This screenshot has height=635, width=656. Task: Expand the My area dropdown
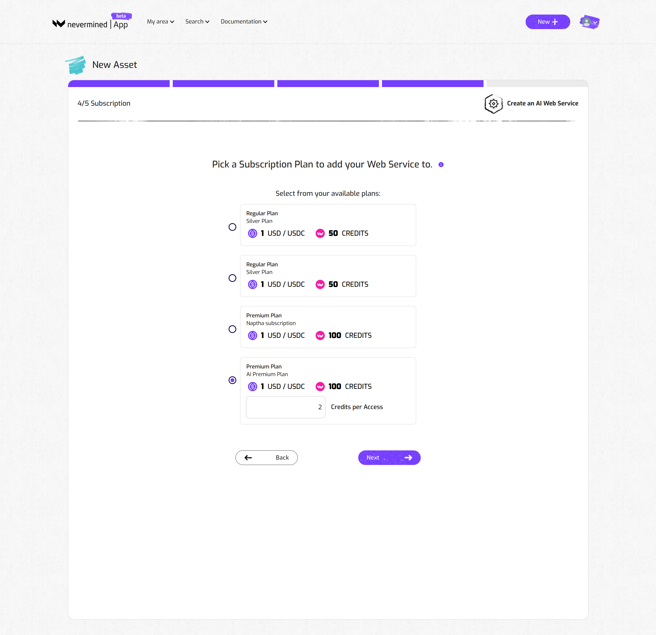(160, 22)
